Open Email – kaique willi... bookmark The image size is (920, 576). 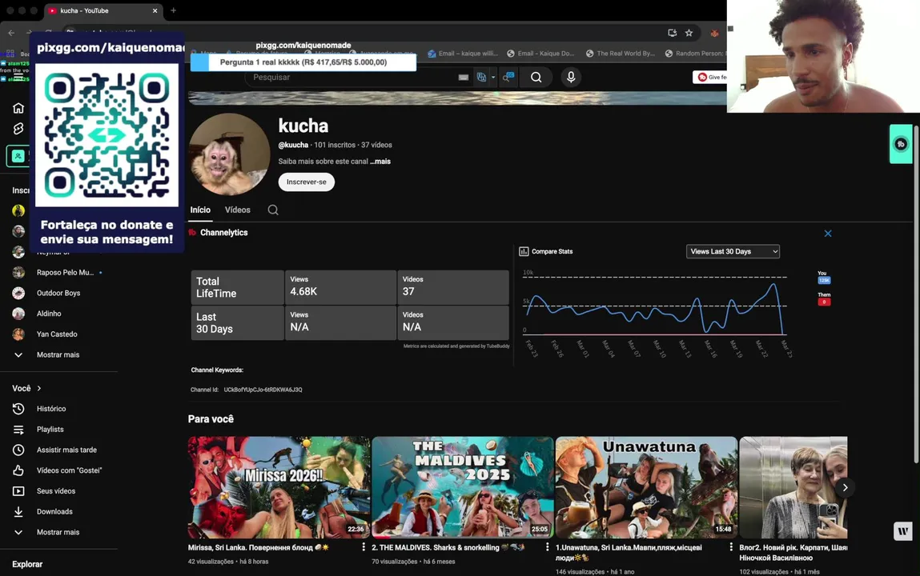(463, 54)
